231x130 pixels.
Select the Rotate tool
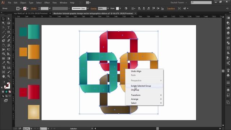click(x=4, y=45)
